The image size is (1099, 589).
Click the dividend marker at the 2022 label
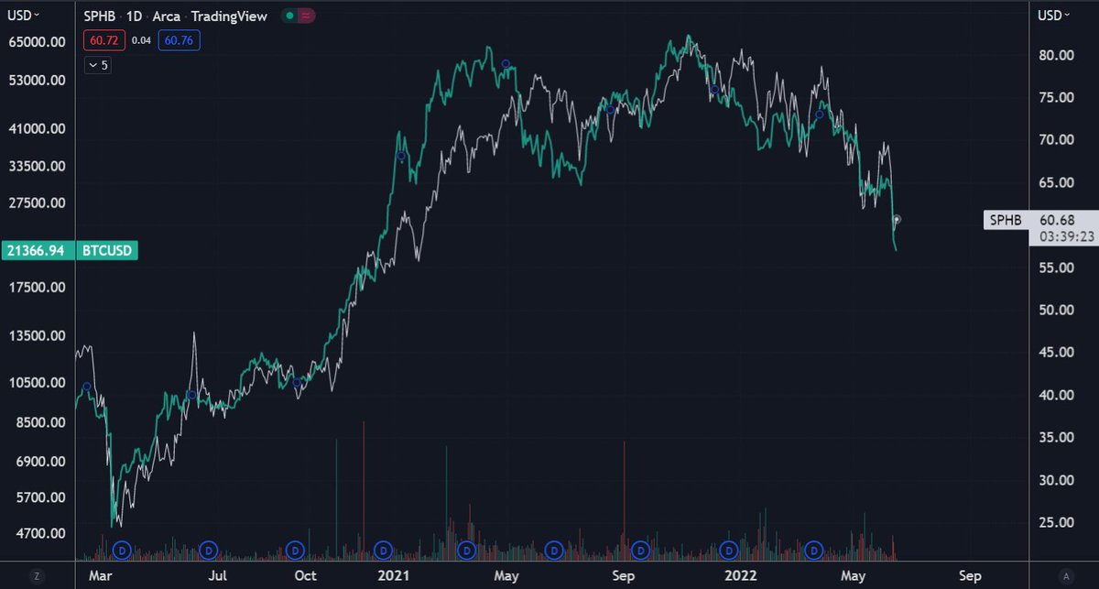click(728, 551)
